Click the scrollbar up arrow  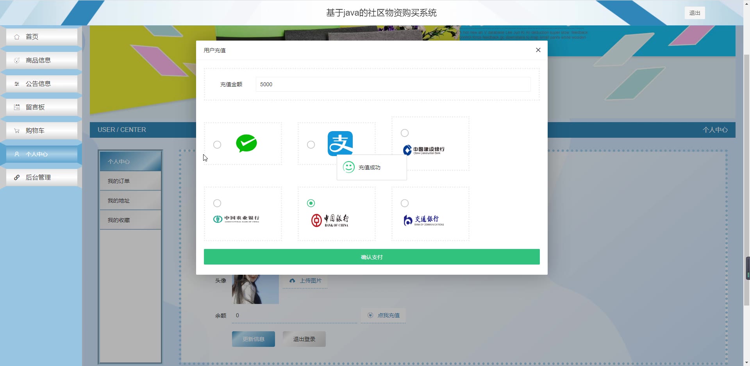point(746,3)
